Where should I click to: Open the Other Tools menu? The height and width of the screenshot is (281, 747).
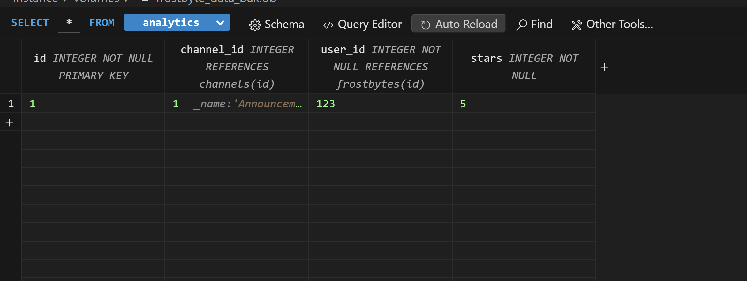619,24
